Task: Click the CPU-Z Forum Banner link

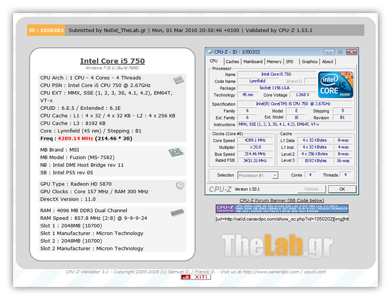Action: tap(282, 200)
